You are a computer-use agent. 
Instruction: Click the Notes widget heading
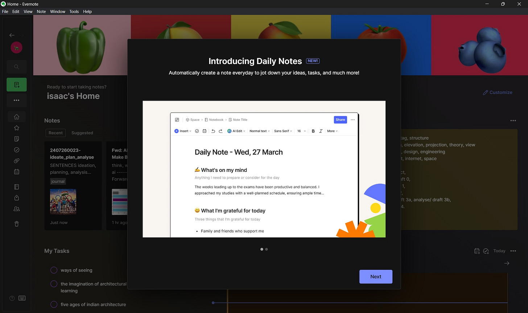pyautogui.click(x=52, y=120)
